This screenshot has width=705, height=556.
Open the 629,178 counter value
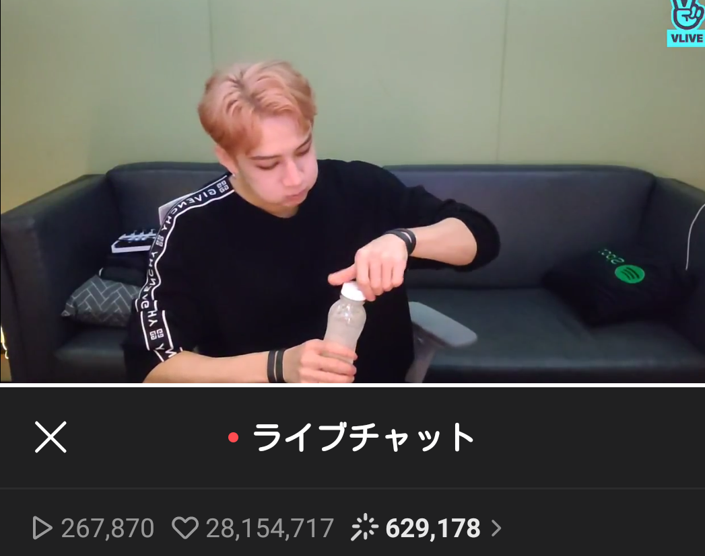tap(433, 528)
